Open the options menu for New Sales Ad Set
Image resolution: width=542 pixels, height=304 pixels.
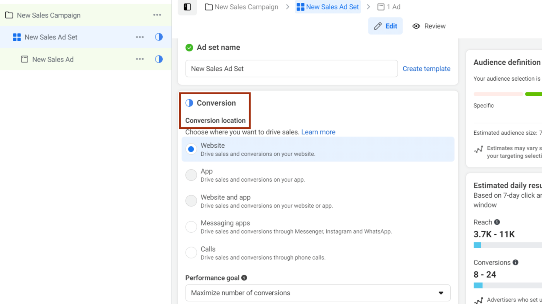140,37
